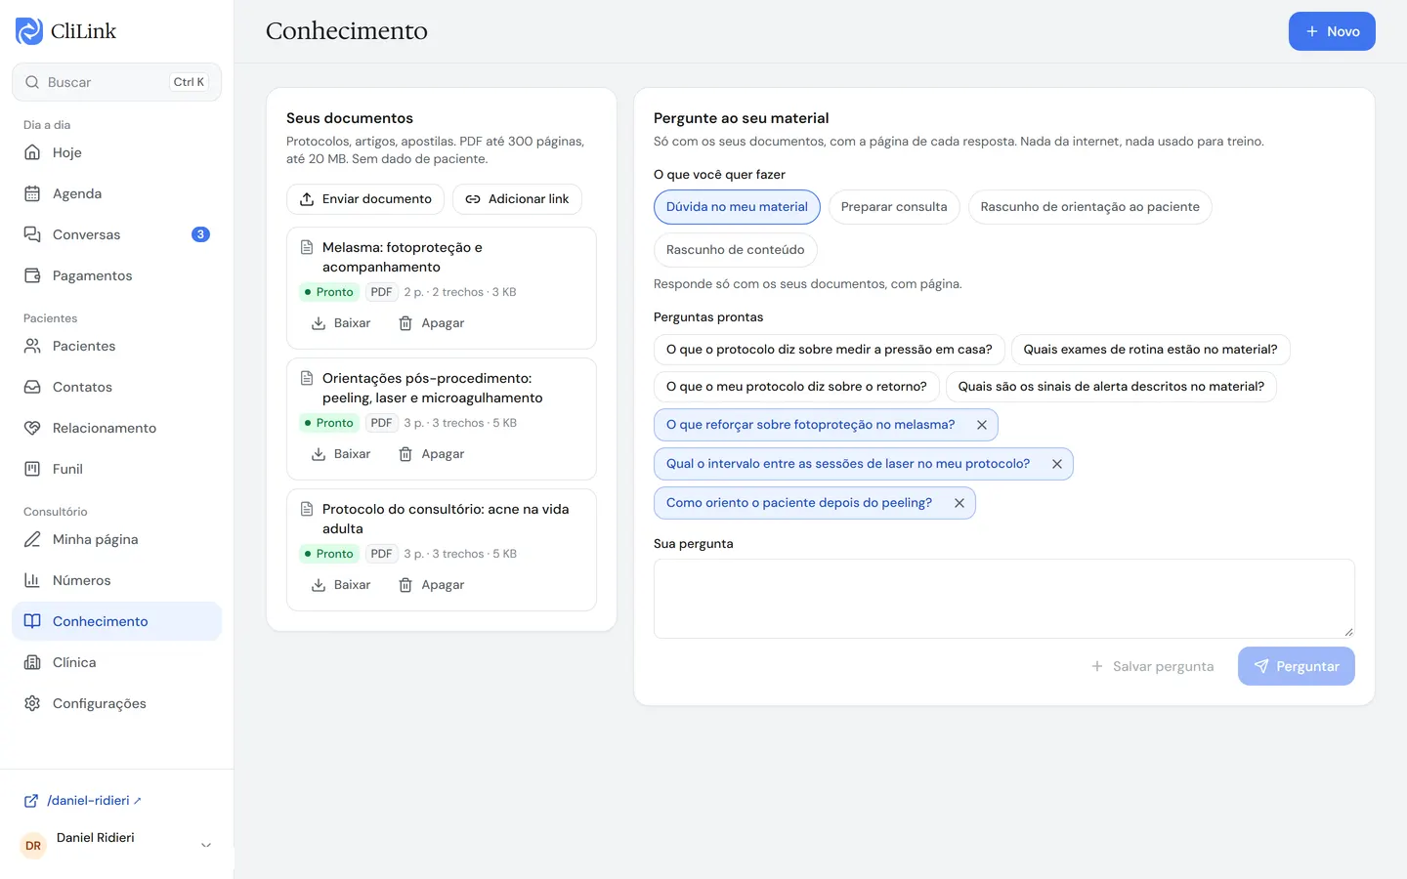1407x879 pixels.
Task: Choose Rascunho de orientação ao paciente mode
Action: click(x=1089, y=207)
